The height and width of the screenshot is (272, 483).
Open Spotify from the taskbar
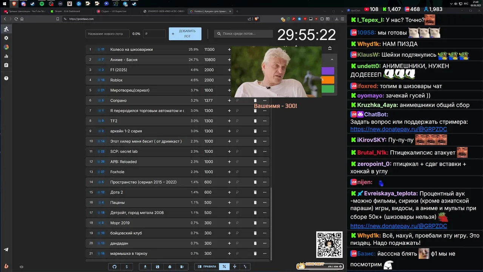point(42,4)
